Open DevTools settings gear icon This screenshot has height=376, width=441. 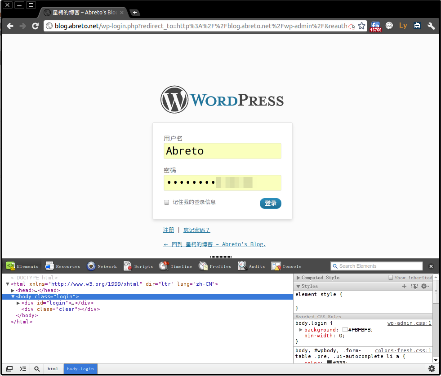point(432,368)
